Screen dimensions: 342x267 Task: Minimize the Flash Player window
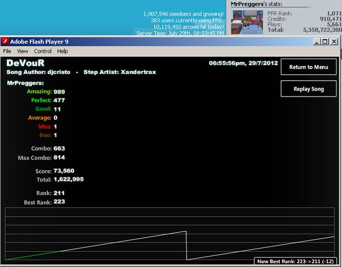(x=317, y=41)
